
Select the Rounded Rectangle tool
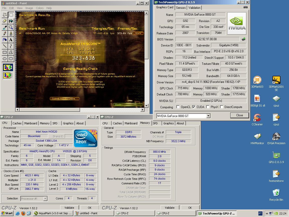11,59
